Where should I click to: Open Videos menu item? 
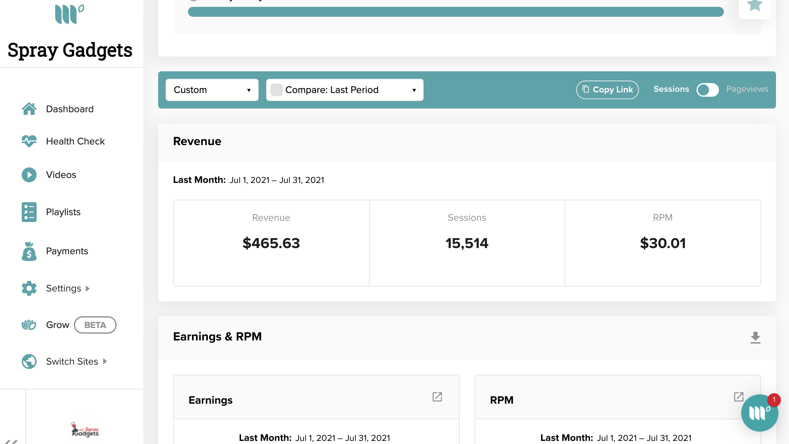coord(61,175)
